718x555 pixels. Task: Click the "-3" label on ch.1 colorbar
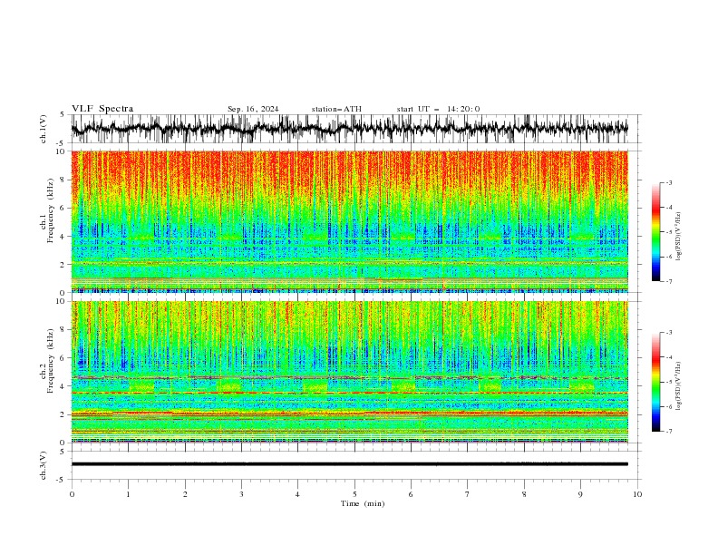(x=669, y=182)
